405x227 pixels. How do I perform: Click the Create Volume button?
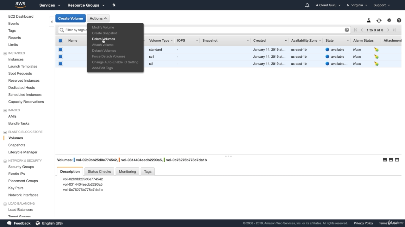tap(70, 18)
